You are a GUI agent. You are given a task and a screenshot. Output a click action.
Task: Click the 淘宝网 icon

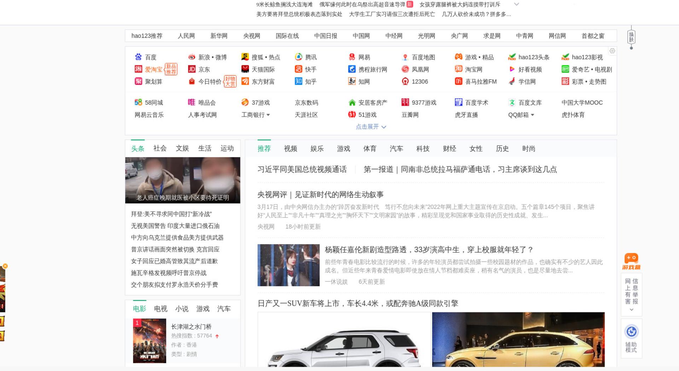[459, 69]
